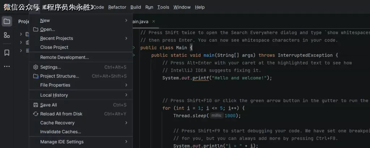Close the Main.java editor tab
This screenshot has width=370, height=148.
[x=154, y=22]
